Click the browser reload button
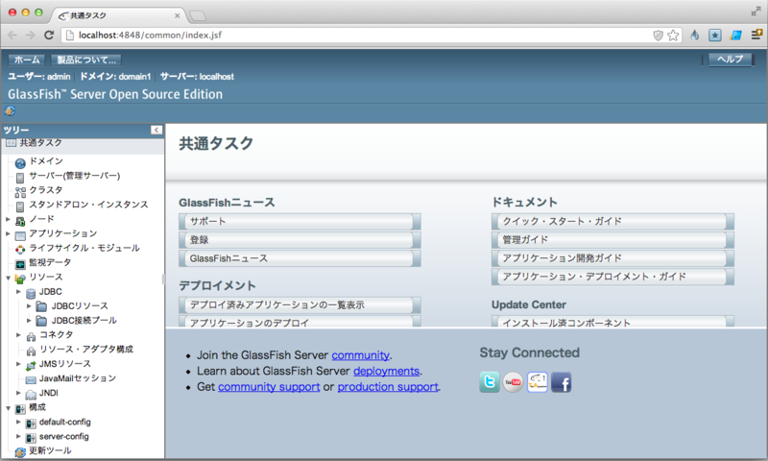This screenshot has height=461, width=768. pos(50,35)
